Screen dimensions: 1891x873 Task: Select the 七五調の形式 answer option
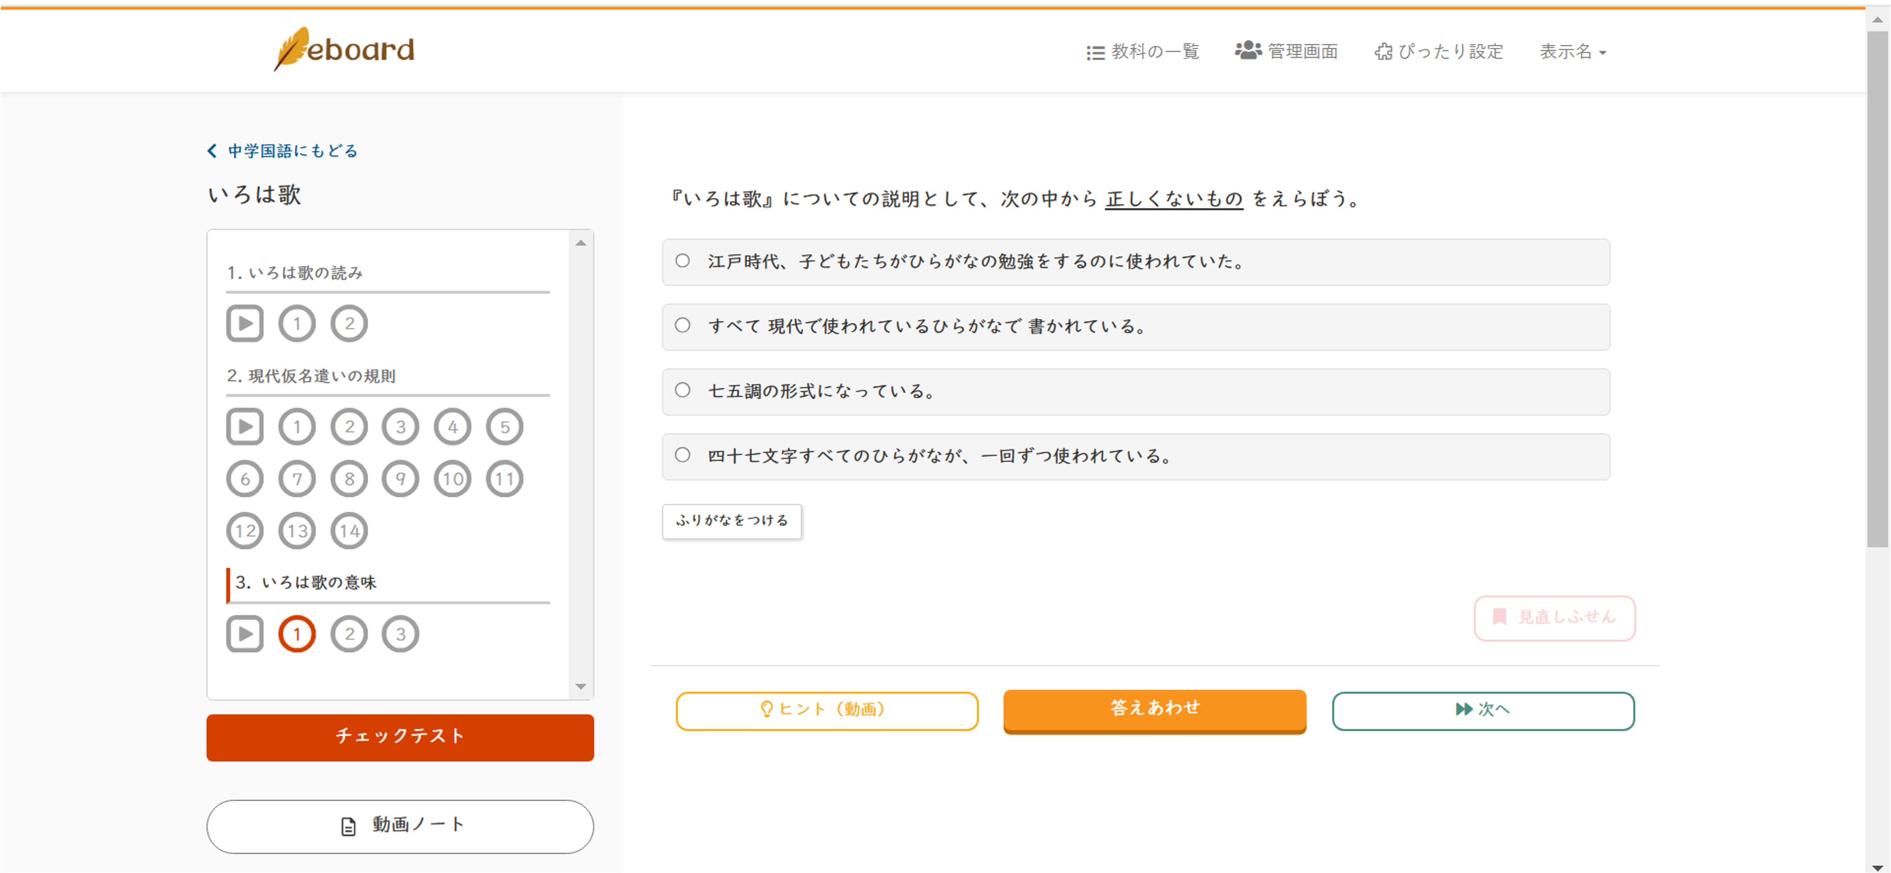pos(683,391)
